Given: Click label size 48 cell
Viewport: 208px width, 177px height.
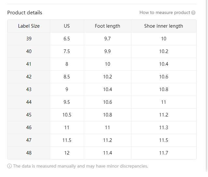Looking at the screenshot, I should point(29,153).
